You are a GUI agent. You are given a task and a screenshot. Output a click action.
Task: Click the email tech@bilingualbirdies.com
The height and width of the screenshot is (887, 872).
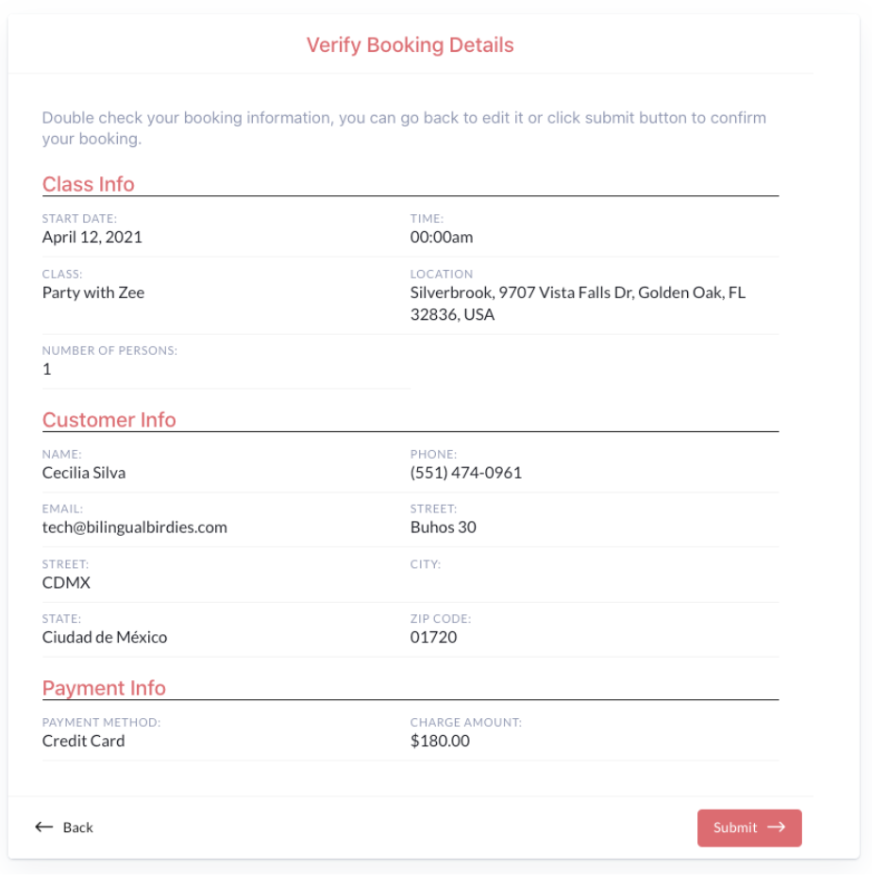click(x=135, y=527)
